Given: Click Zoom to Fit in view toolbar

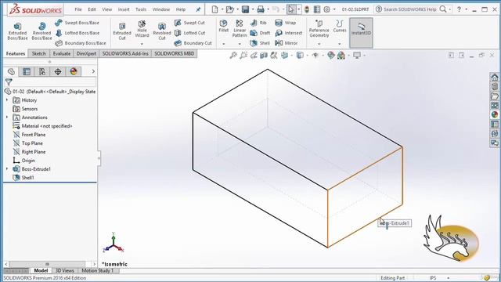Looking at the screenshot, I should pyautogui.click(x=233, y=56).
